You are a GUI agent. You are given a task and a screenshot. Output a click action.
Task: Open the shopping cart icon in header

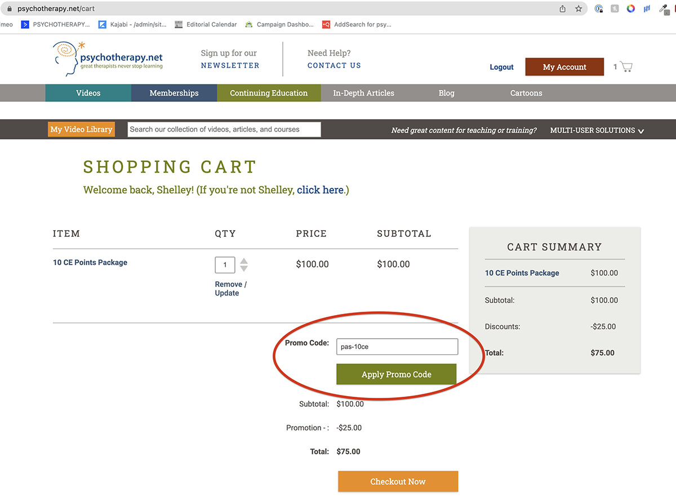click(x=626, y=67)
